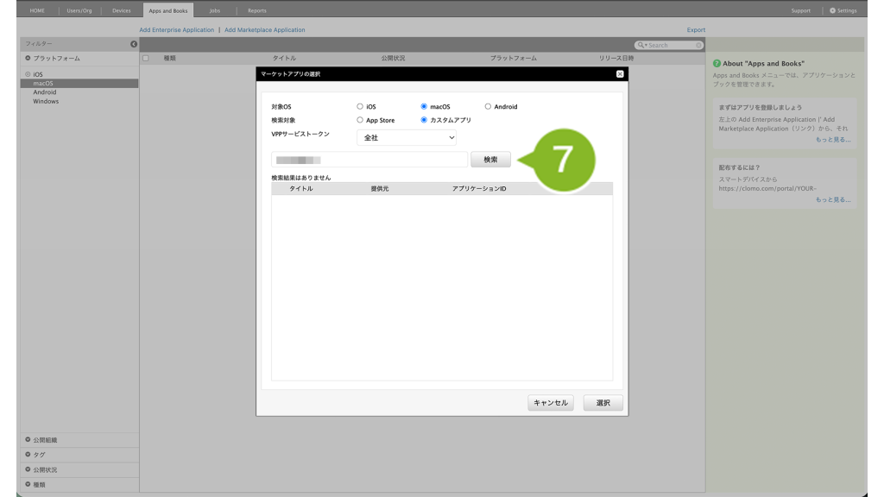Sort by 公開状況 column header
Viewport: 884px width, 497px height.
[393, 58]
